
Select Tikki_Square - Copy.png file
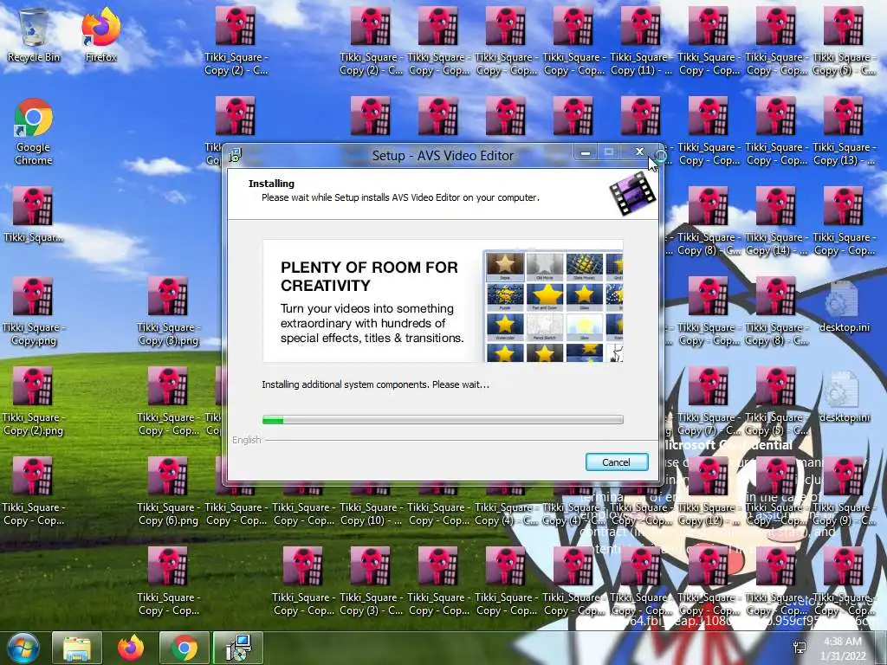click(34, 312)
